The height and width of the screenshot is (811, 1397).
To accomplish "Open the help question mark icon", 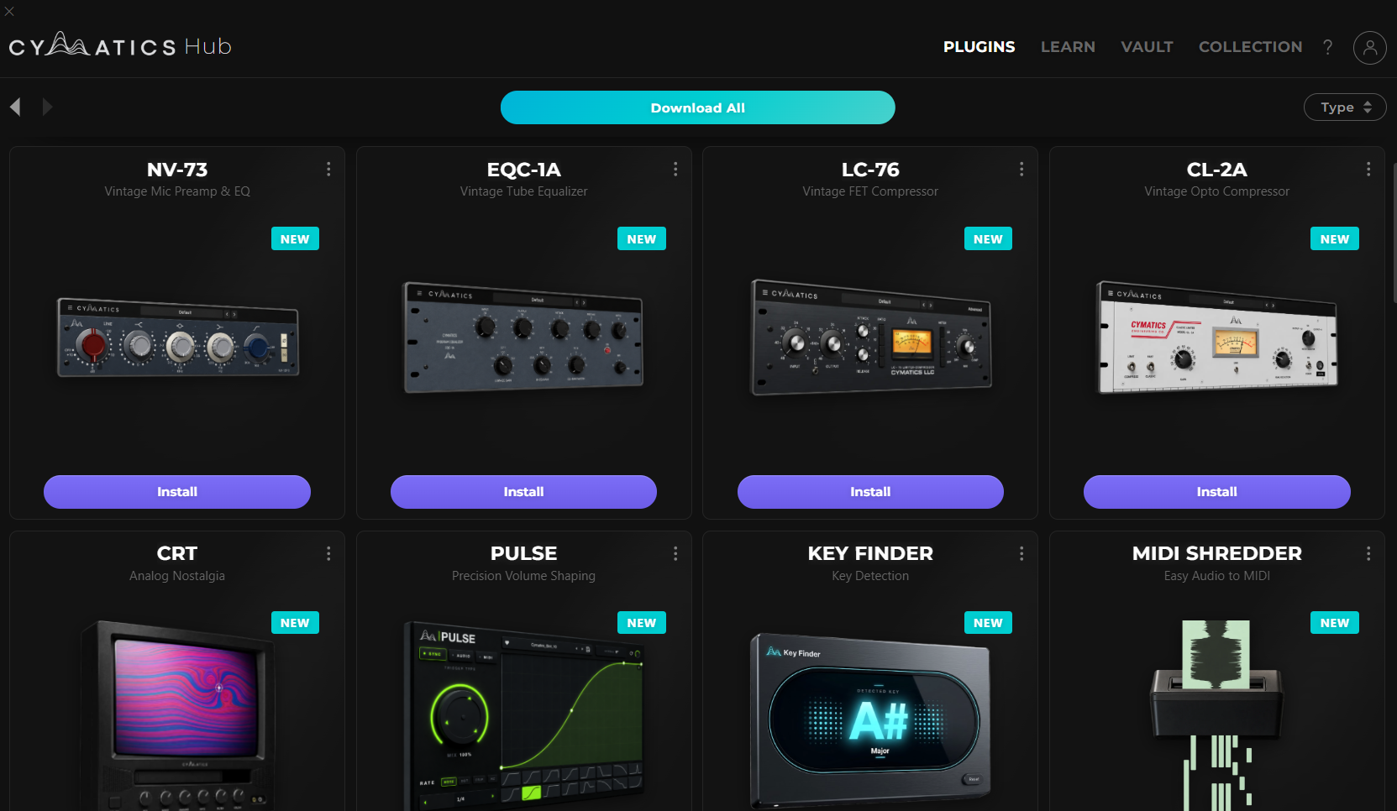I will click(1327, 47).
